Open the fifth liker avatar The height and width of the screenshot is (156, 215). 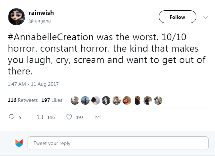click(116, 100)
